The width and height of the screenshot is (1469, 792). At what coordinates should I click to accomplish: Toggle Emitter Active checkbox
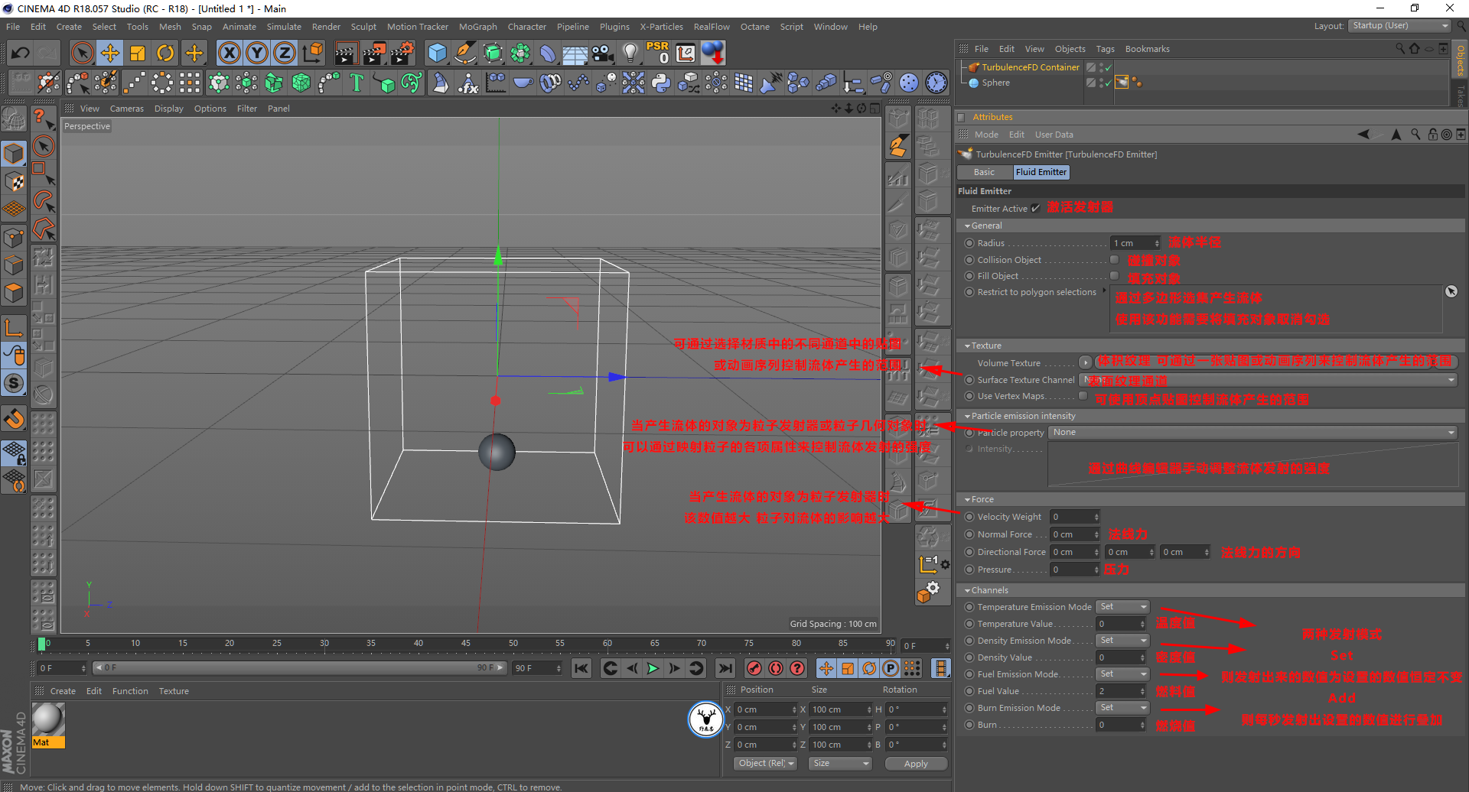point(1036,208)
